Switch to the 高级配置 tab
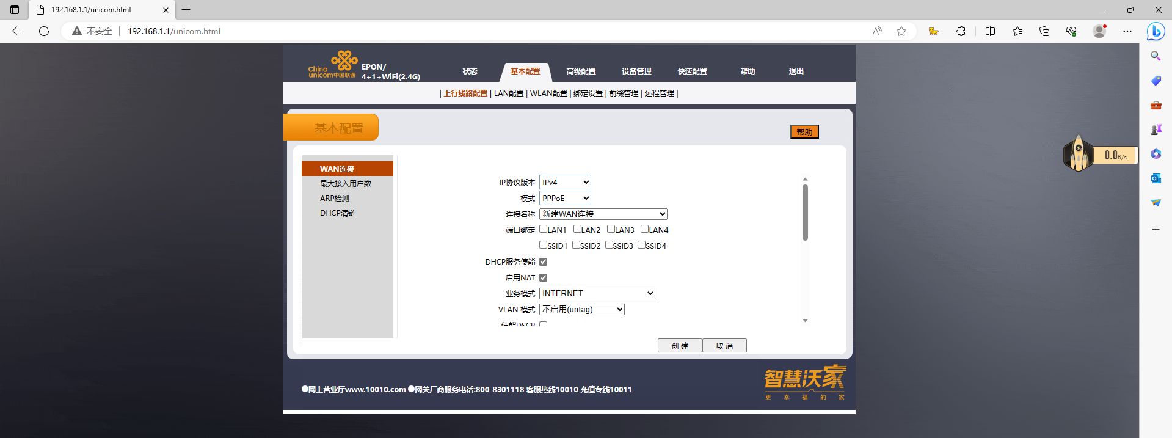The width and height of the screenshot is (1172, 438). (580, 71)
